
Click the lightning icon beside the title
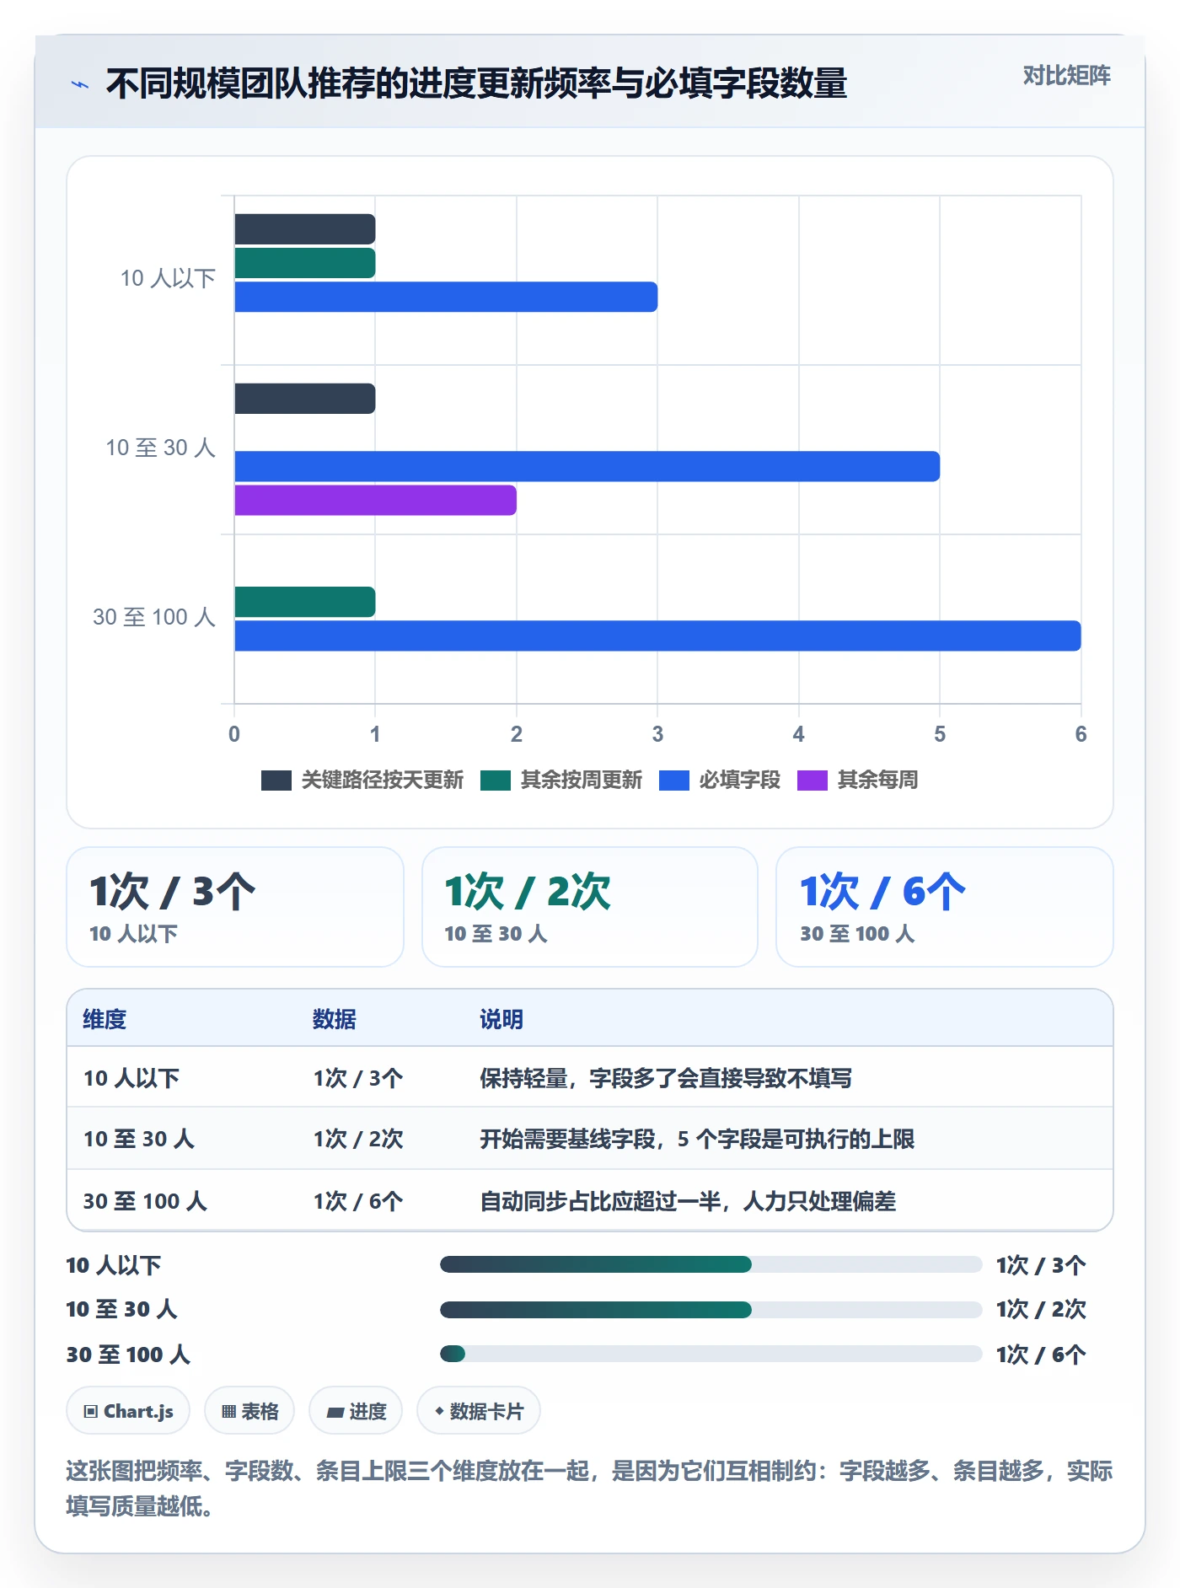80,84
